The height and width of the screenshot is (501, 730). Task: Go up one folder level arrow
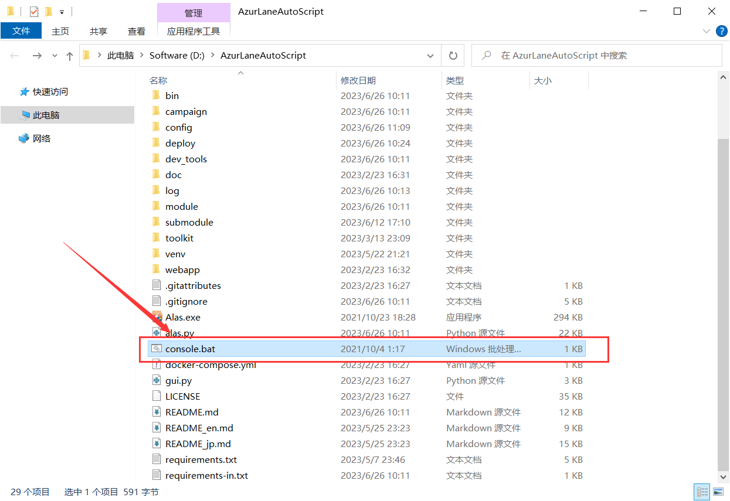(x=70, y=56)
